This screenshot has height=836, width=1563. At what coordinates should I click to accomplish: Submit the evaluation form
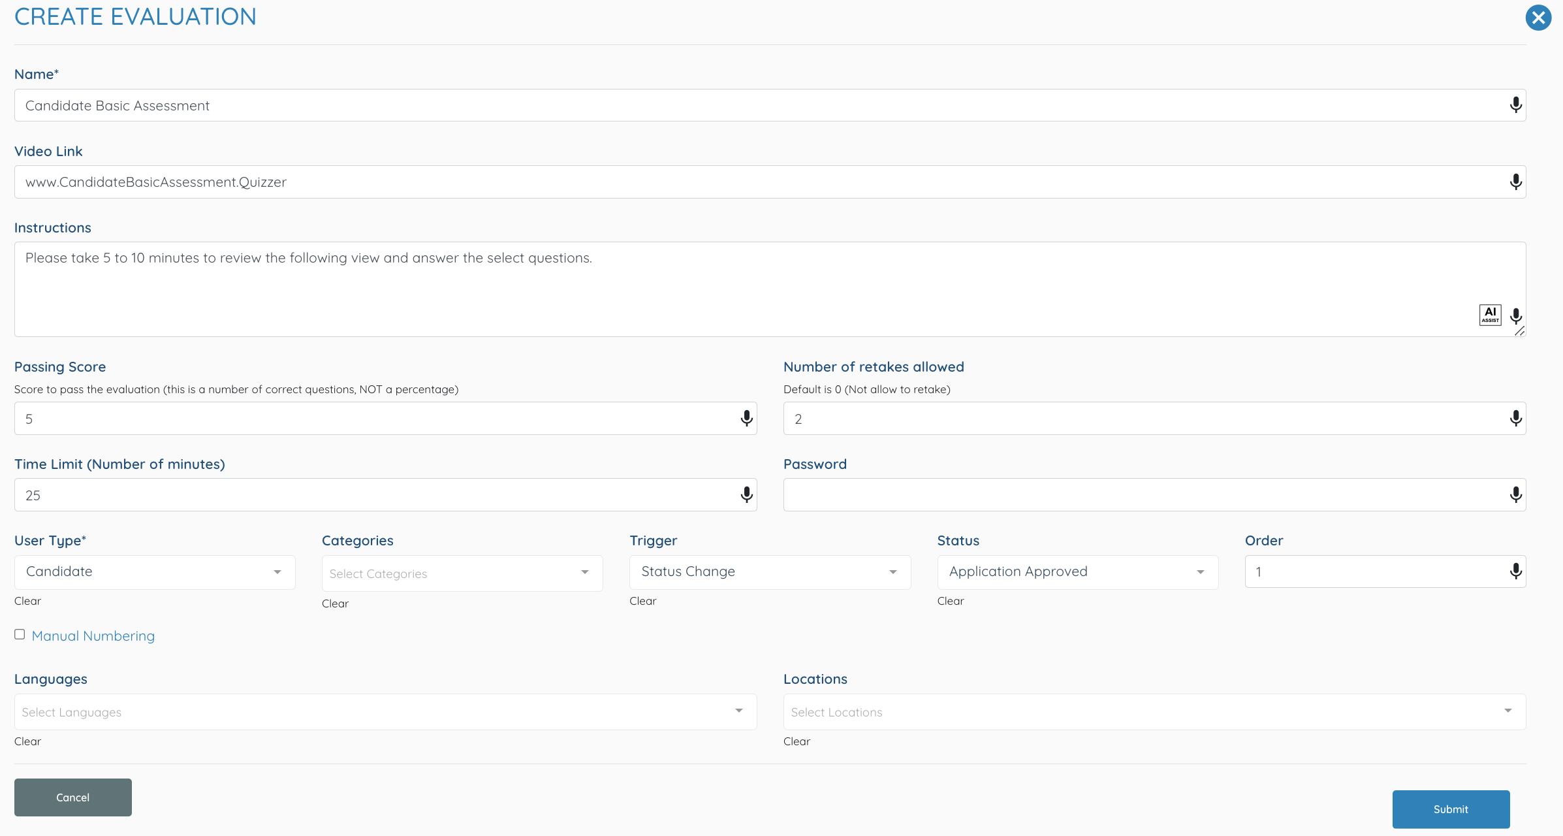pos(1451,809)
